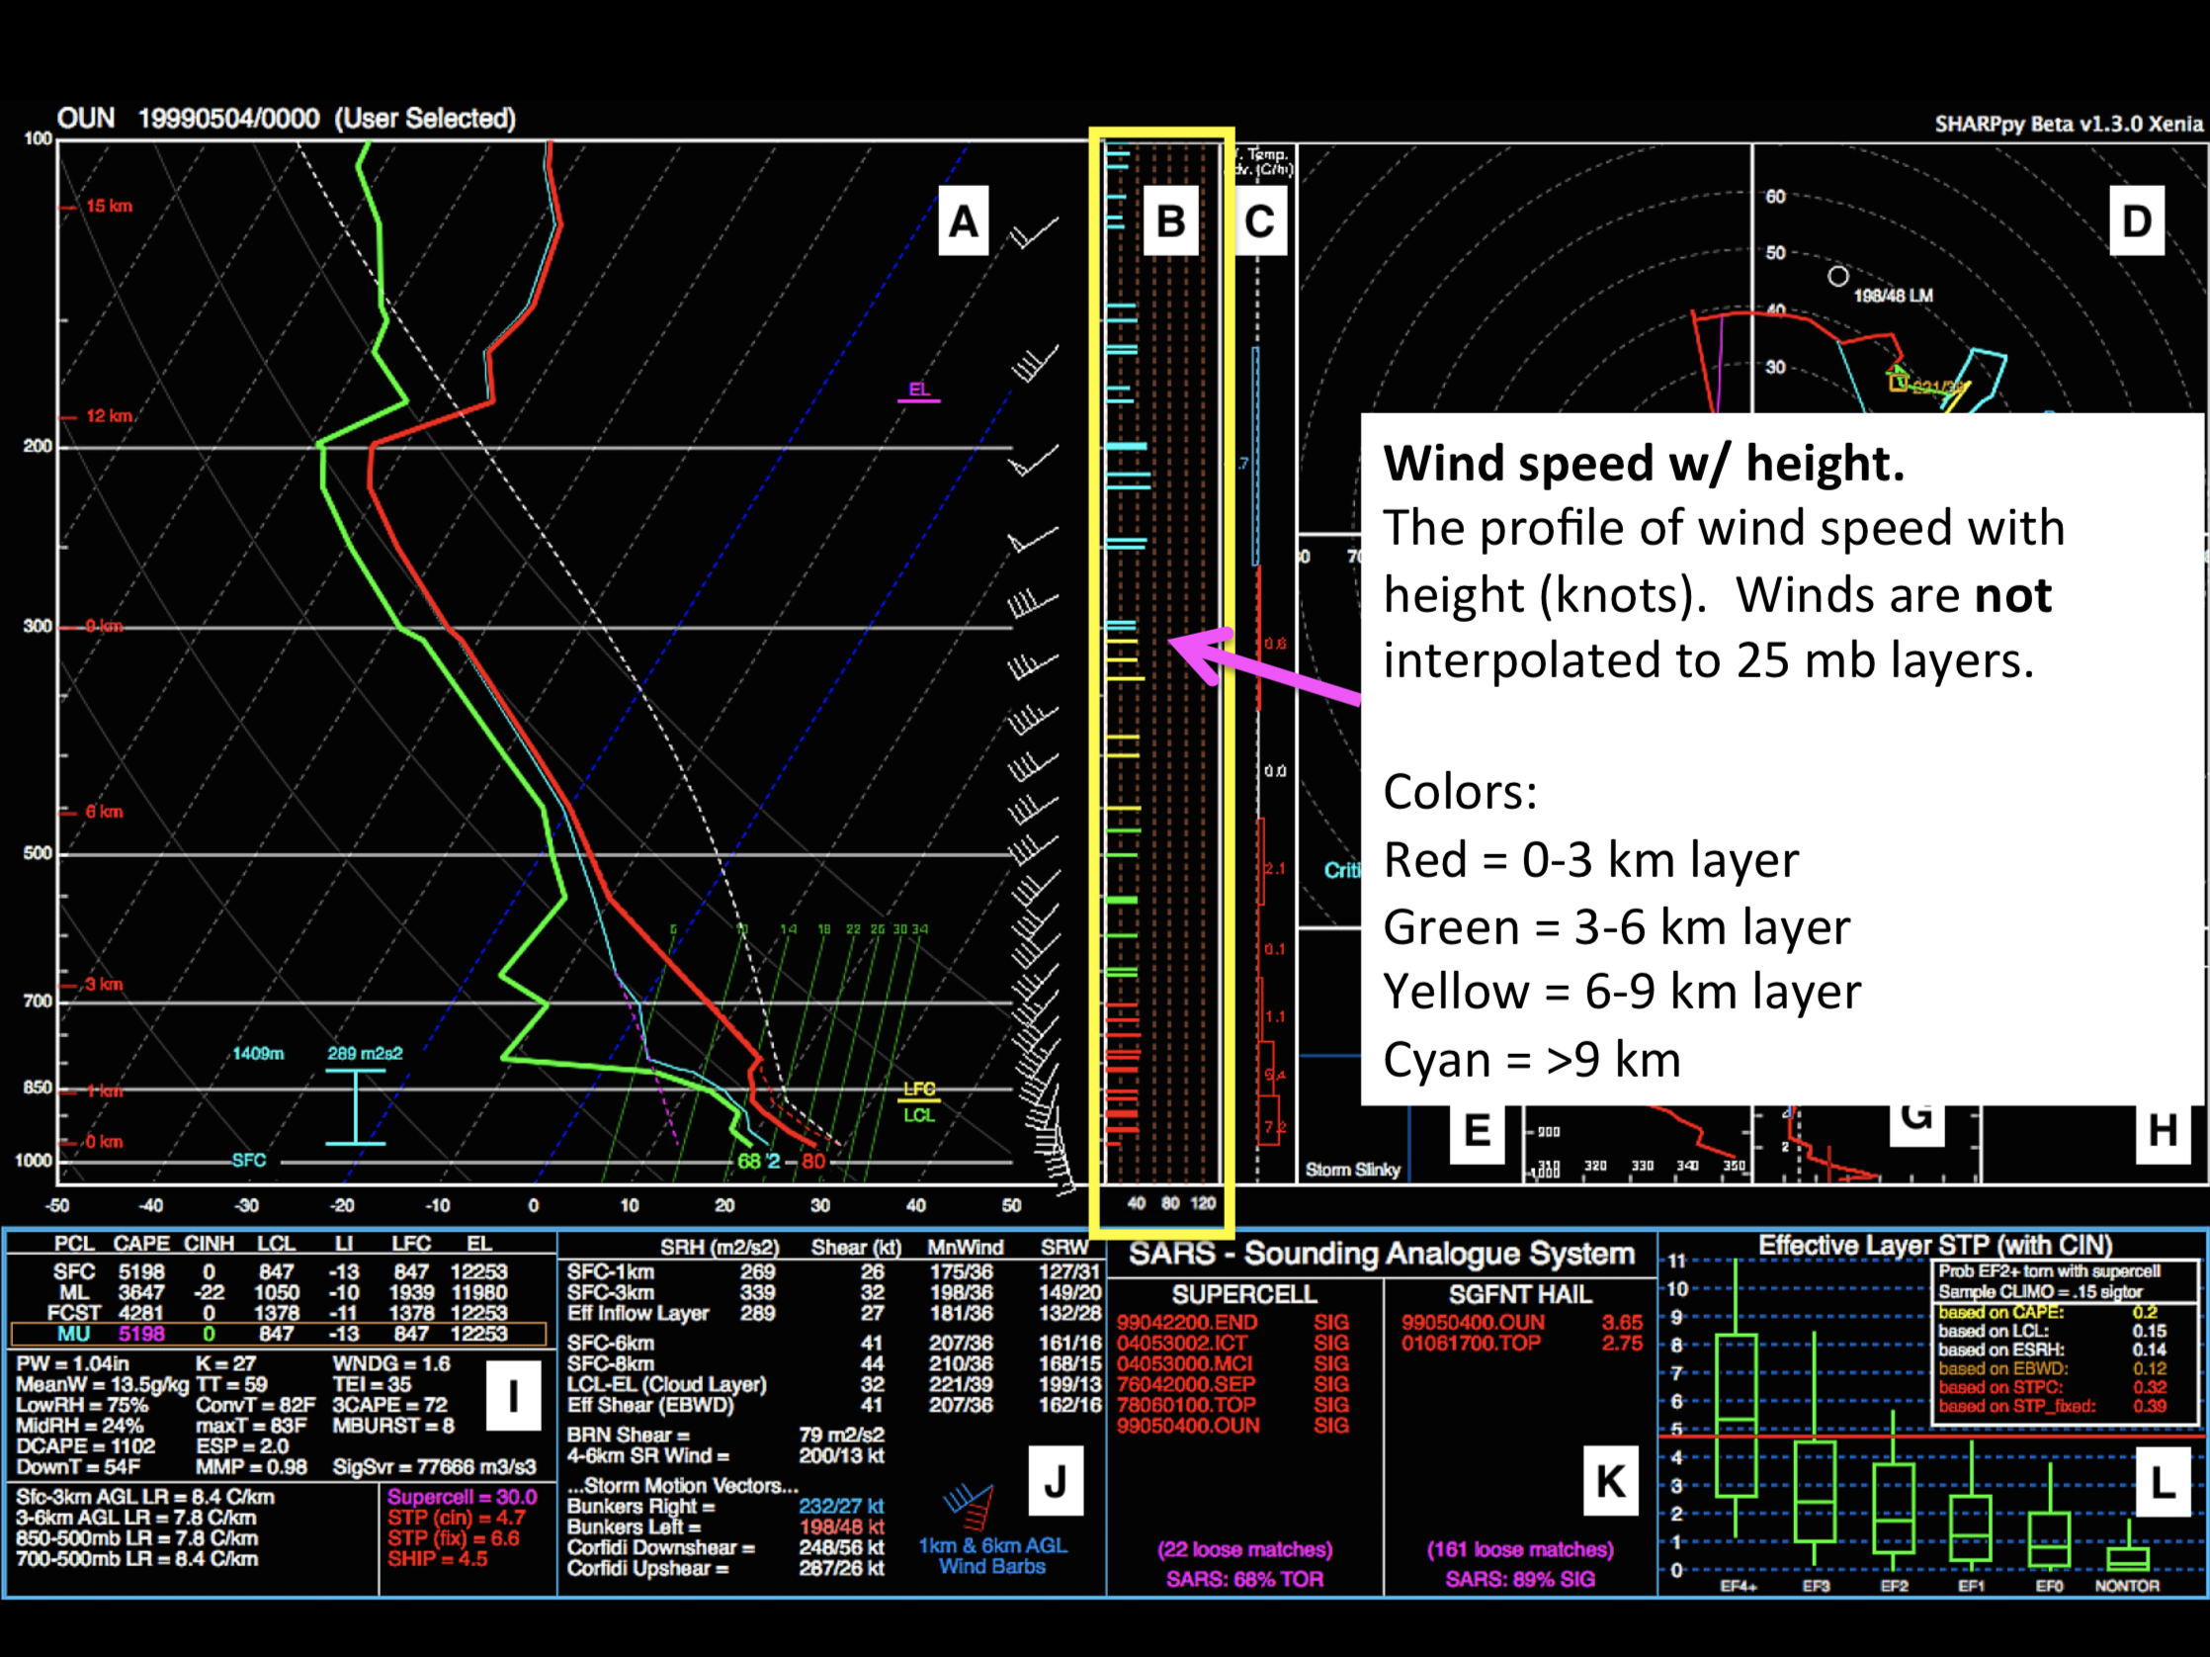Viewport: 2210px width, 1657px height.
Task: Click the Storm Slinky panel label
Action: pos(1353,1171)
